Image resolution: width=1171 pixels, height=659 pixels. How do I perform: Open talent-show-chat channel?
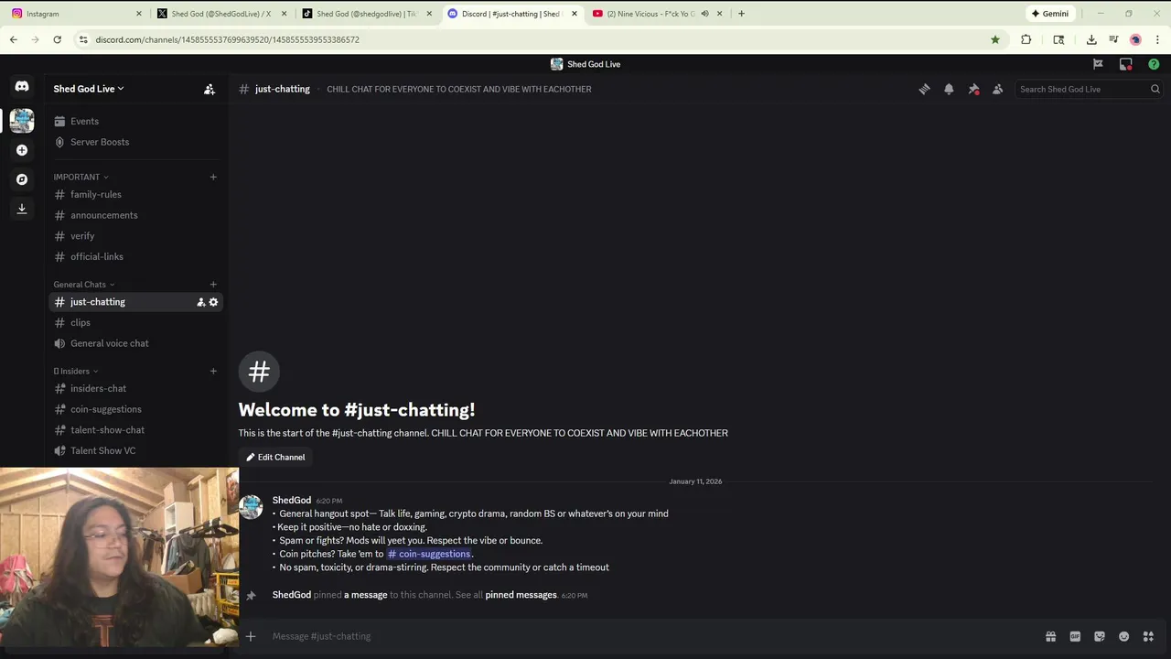135,430
